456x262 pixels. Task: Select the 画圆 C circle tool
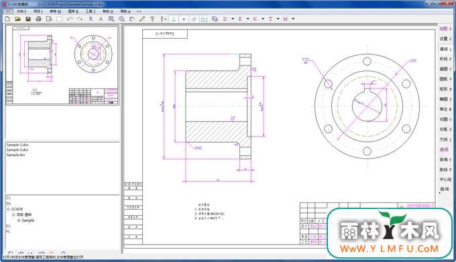click(x=445, y=69)
